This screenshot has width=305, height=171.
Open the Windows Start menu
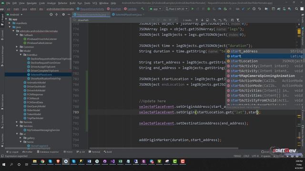(x=4, y=164)
